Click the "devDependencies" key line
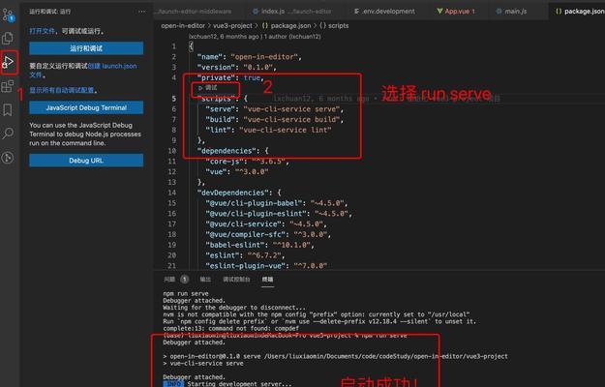 click(x=239, y=193)
